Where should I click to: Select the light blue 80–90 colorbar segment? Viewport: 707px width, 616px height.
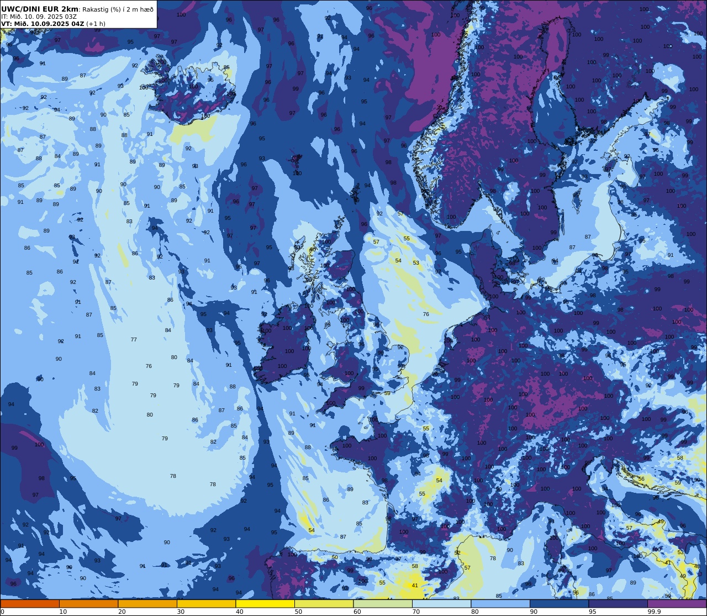500,604
